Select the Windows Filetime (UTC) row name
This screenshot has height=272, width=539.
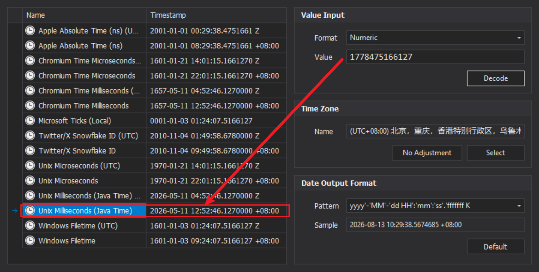[x=78, y=226]
